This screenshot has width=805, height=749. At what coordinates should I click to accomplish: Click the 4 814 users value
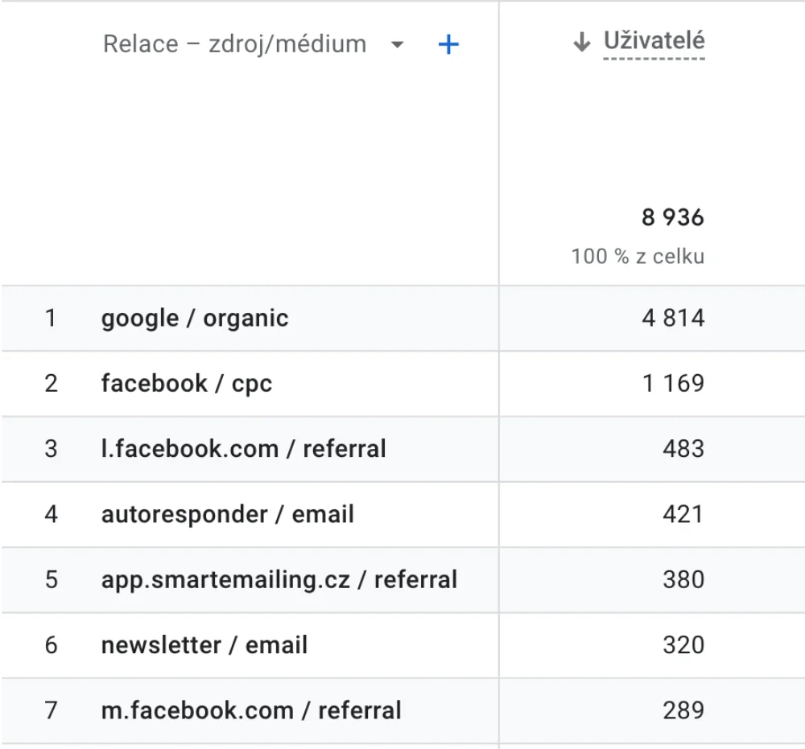click(x=672, y=319)
